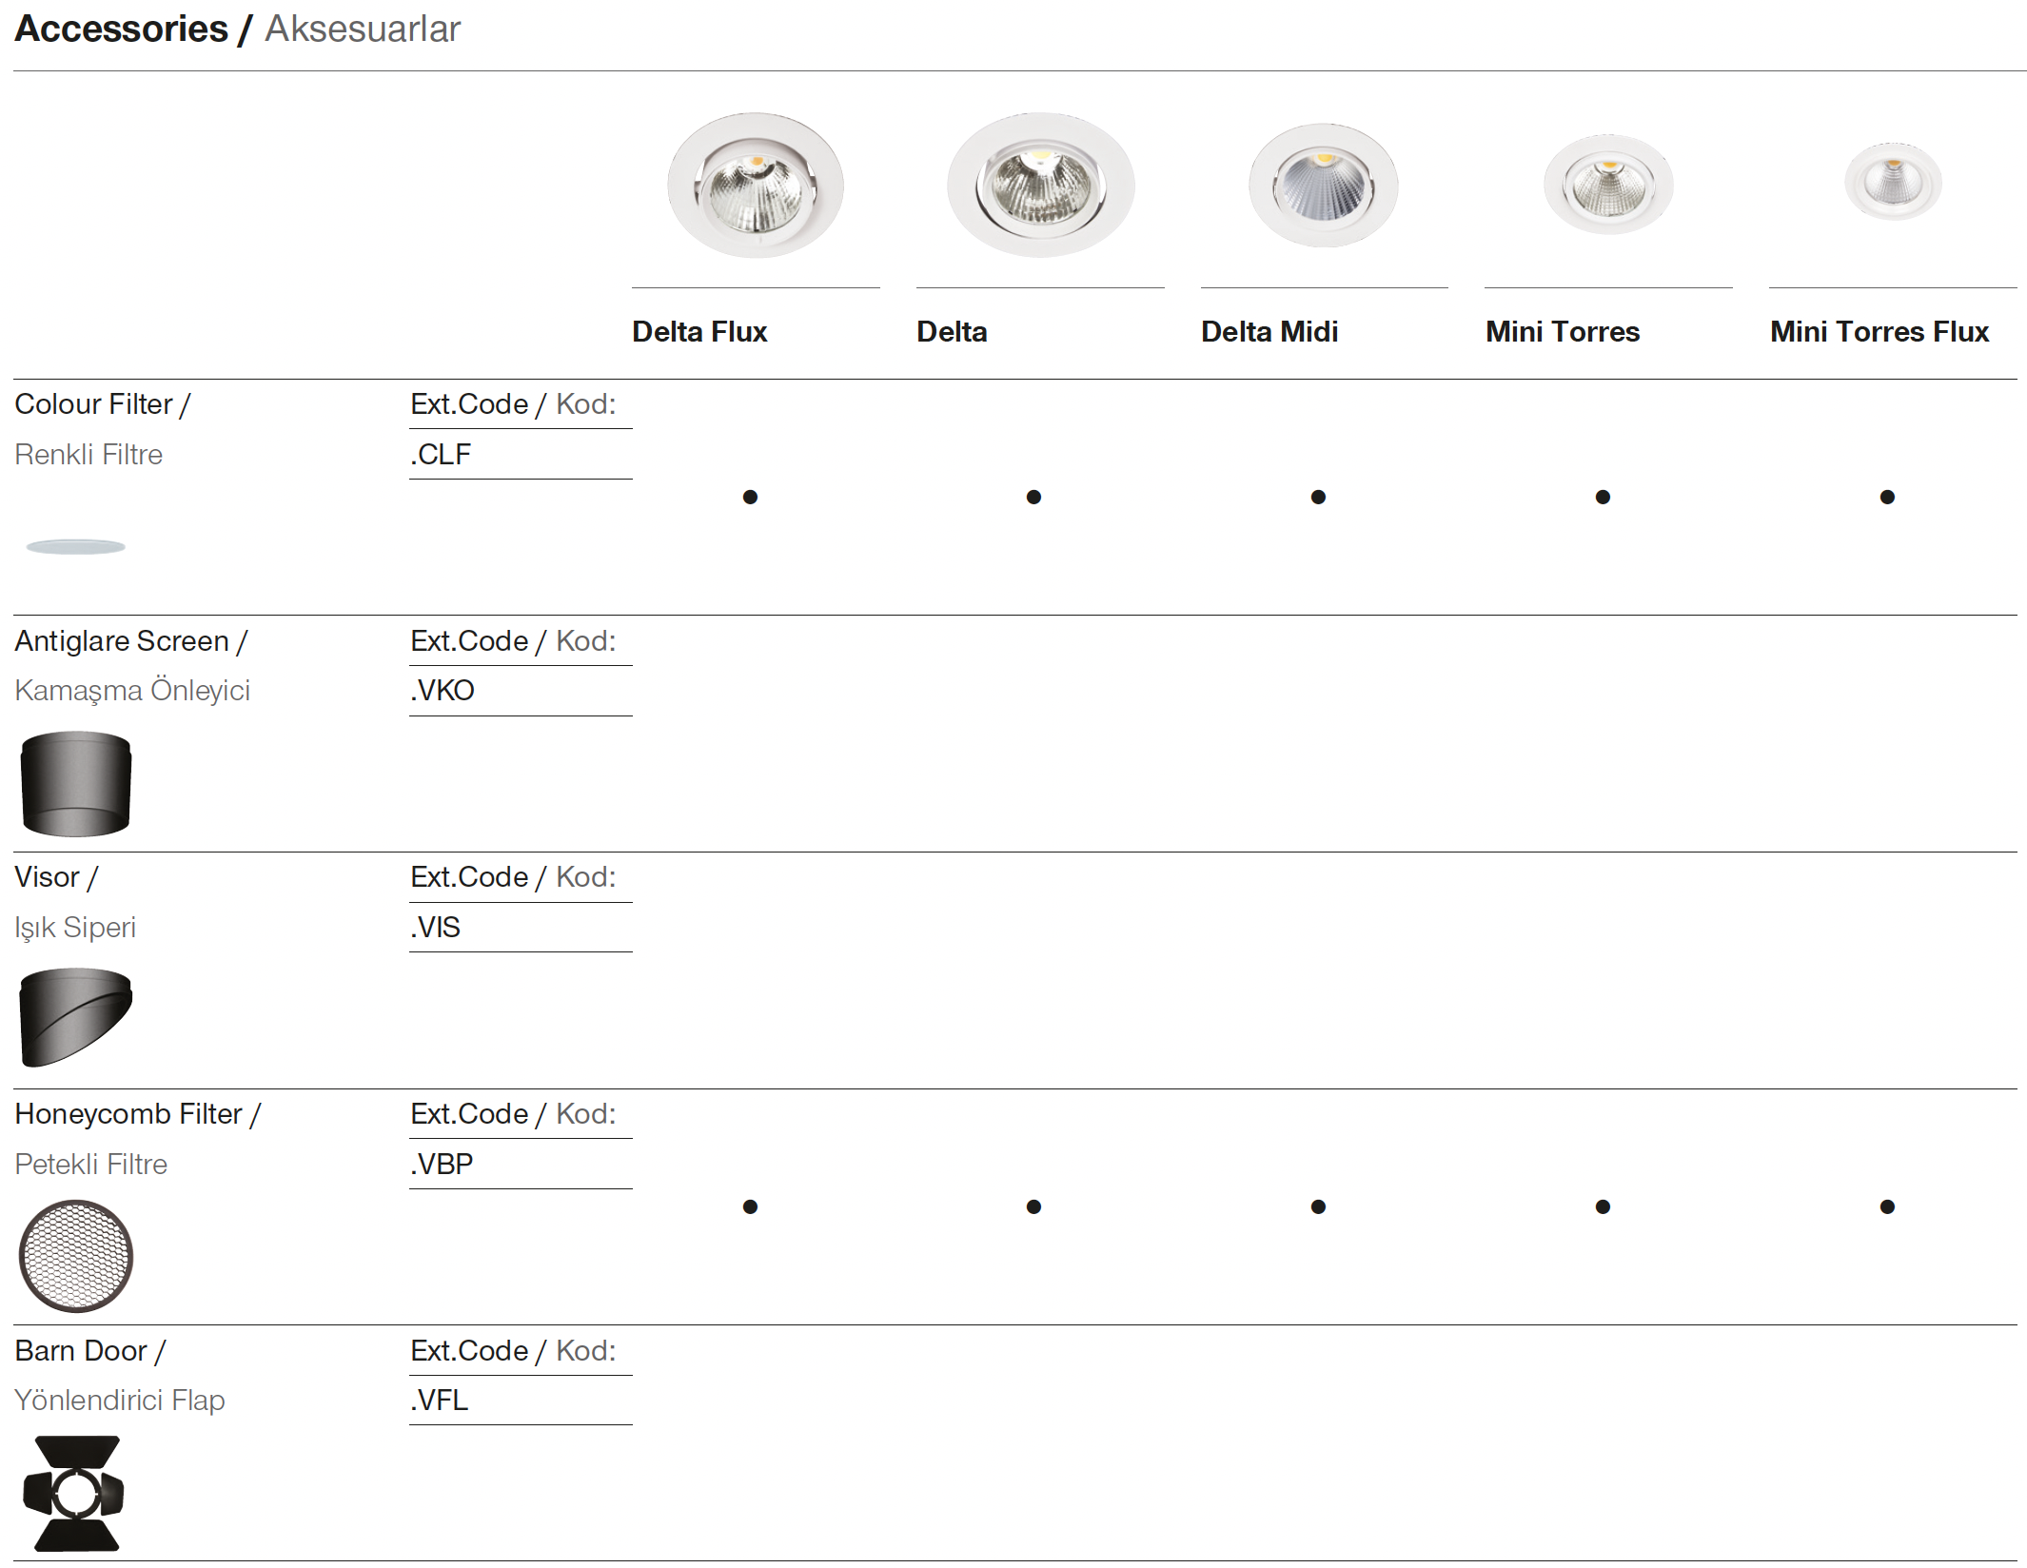The image size is (2027, 1568).
Task: Select the .VKO extension code
Action: point(443,691)
